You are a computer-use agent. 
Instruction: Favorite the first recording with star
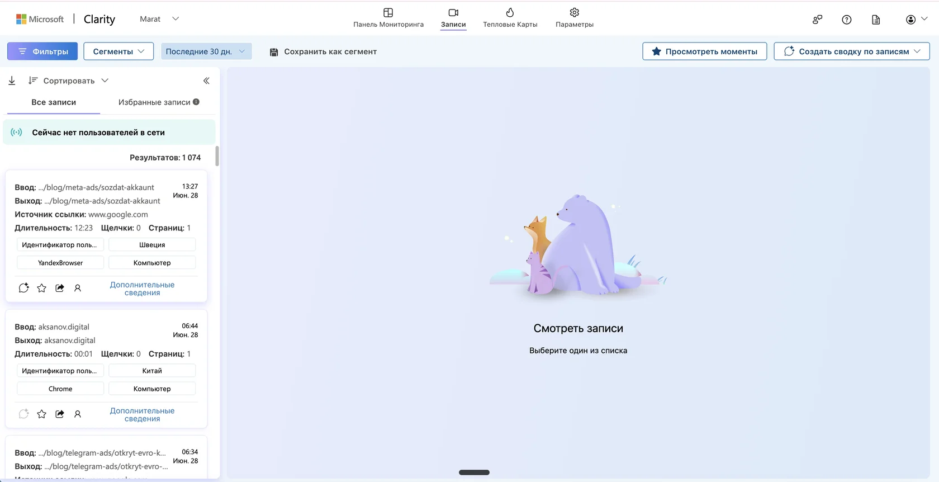[x=42, y=288]
